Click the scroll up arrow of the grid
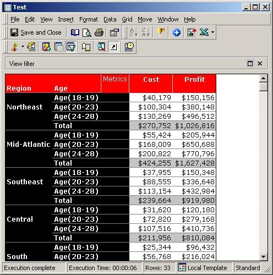The image size is (273, 275). coord(264,79)
